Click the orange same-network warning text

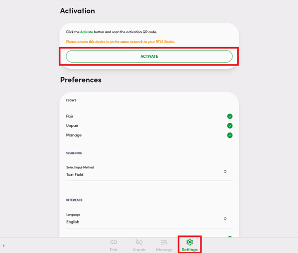(120, 42)
